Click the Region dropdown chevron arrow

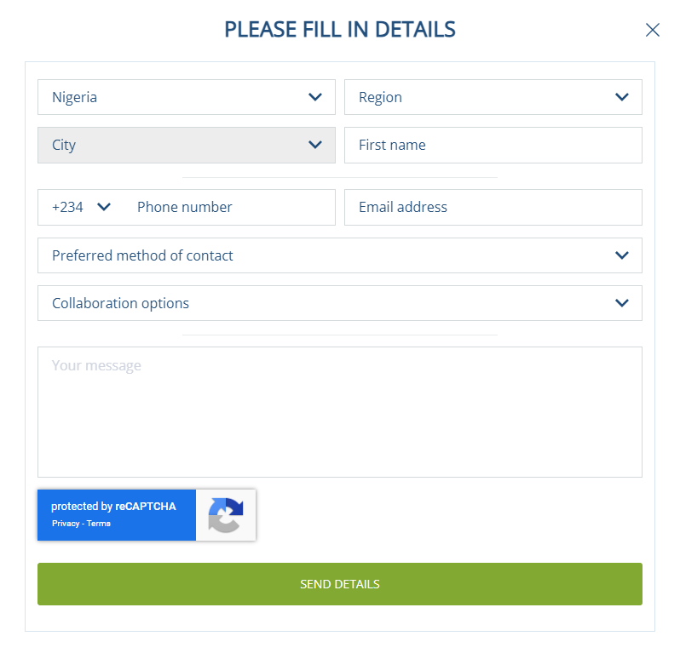(x=622, y=97)
